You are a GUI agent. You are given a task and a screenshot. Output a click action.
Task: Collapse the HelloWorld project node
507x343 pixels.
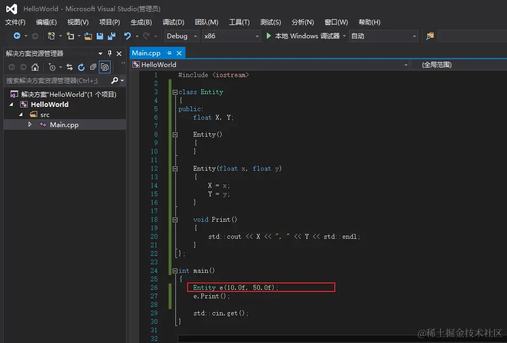(11, 104)
